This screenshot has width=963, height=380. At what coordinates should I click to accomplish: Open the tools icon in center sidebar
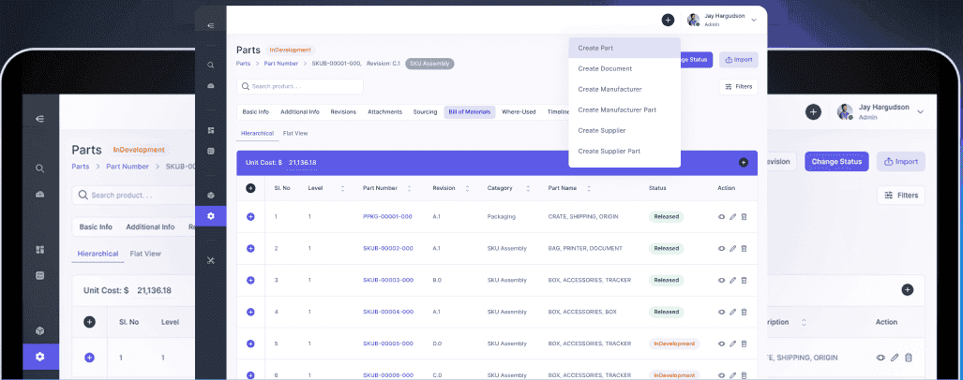coord(210,259)
